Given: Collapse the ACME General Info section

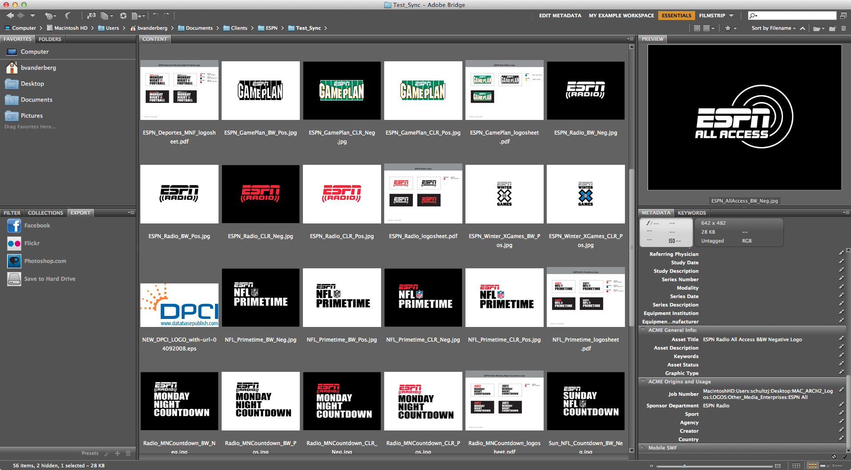Looking at the screenshot, I should pyautogui.click(x=643, y=330).
